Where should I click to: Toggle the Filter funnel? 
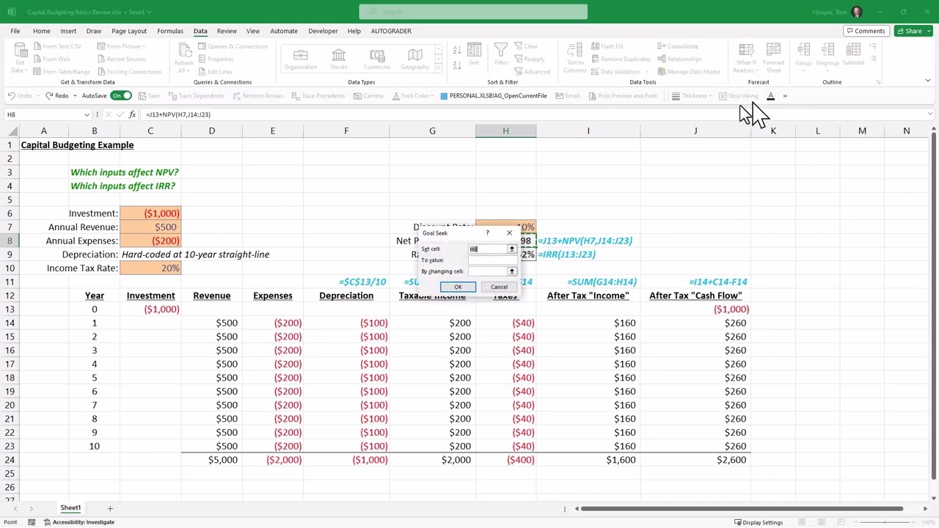501,55
